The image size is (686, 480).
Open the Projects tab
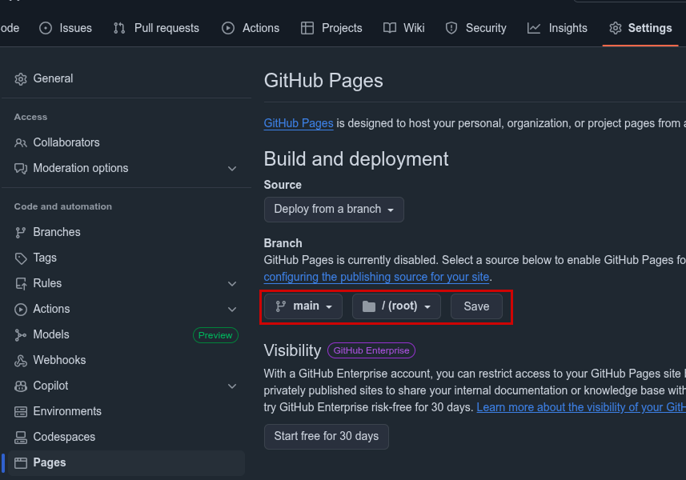(331, 28)
